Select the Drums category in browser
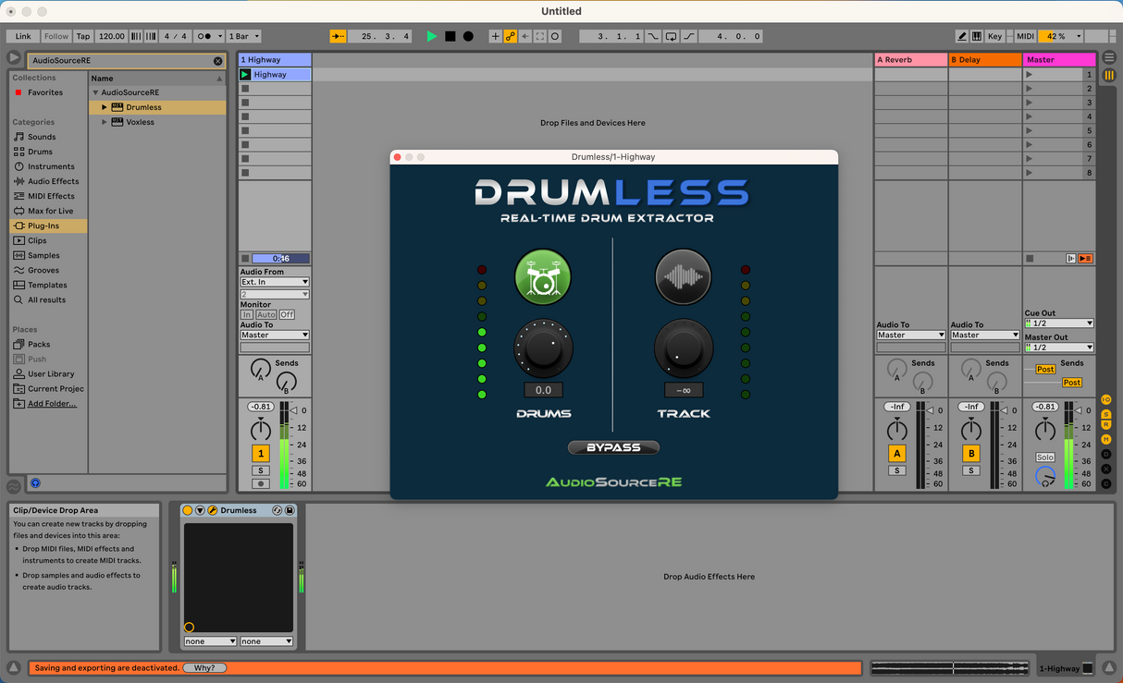This screenshot has height=683, width=1123. [x=40, y=152]
